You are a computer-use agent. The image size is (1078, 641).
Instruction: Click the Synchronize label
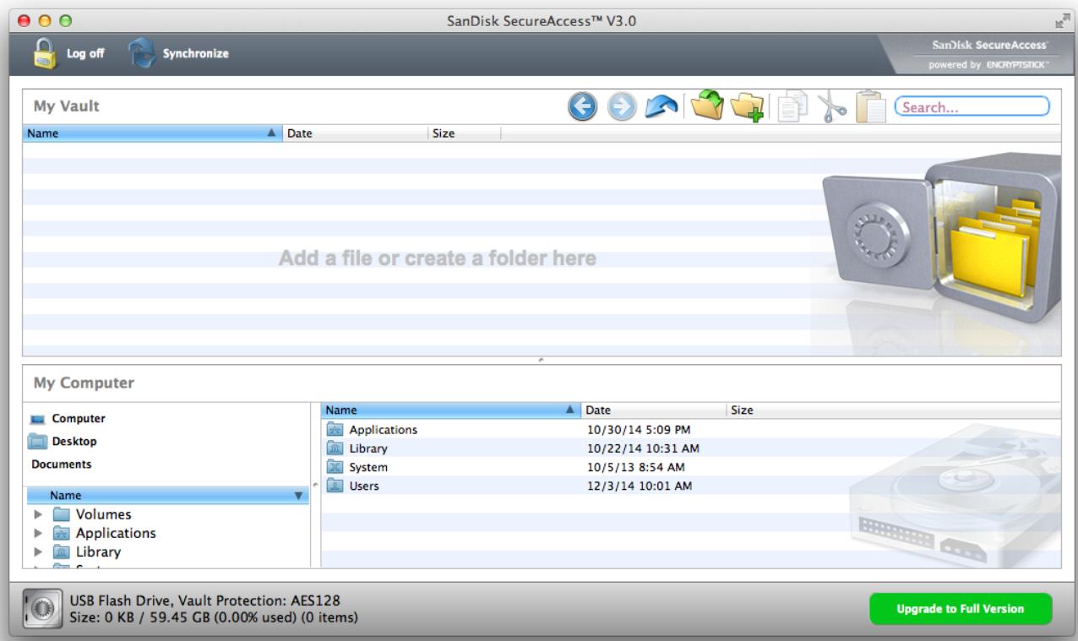click(x=196, y=54)
